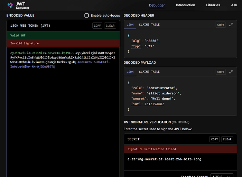This screenshot has height=177, width=242.
Task: Click the "typ" key in header
Action: click(x=136, y=46)
